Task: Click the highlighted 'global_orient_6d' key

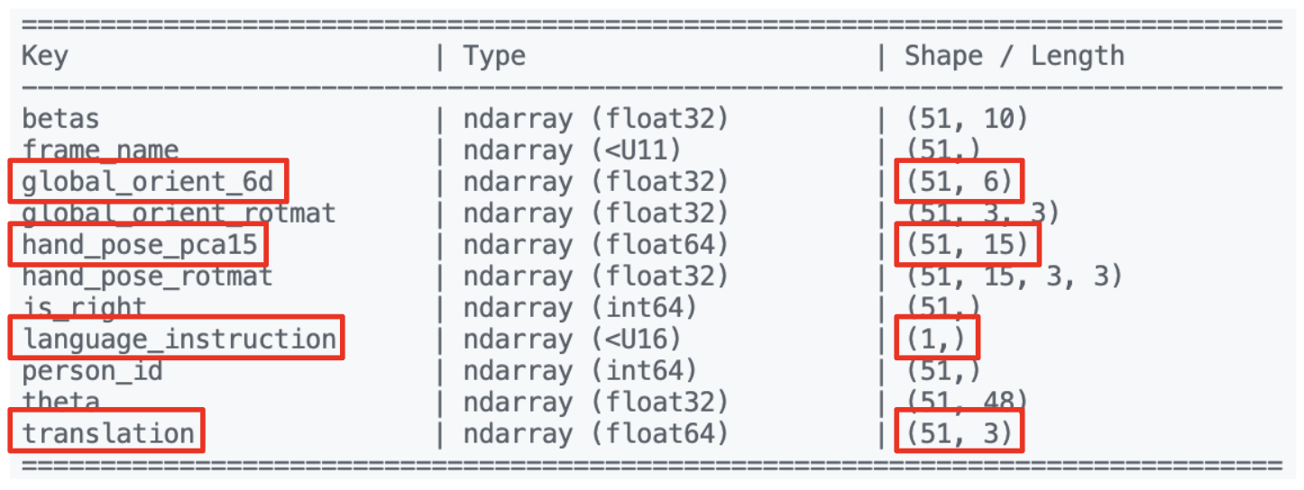Action: (x=148, y=182)
